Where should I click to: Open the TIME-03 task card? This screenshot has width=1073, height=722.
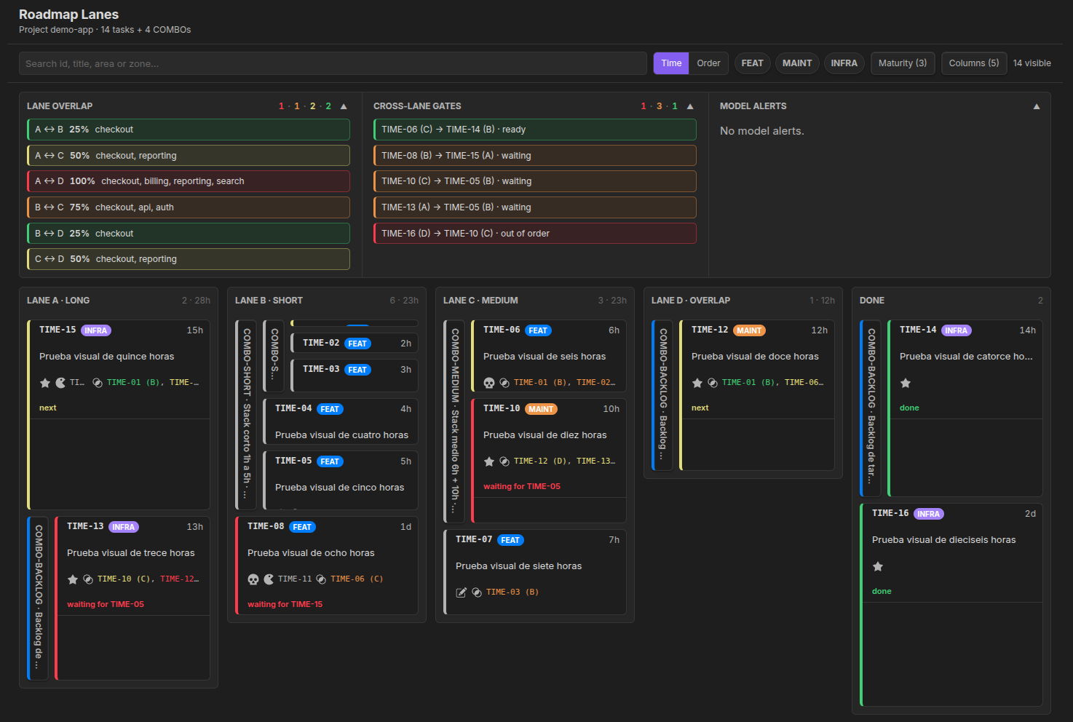355,376
